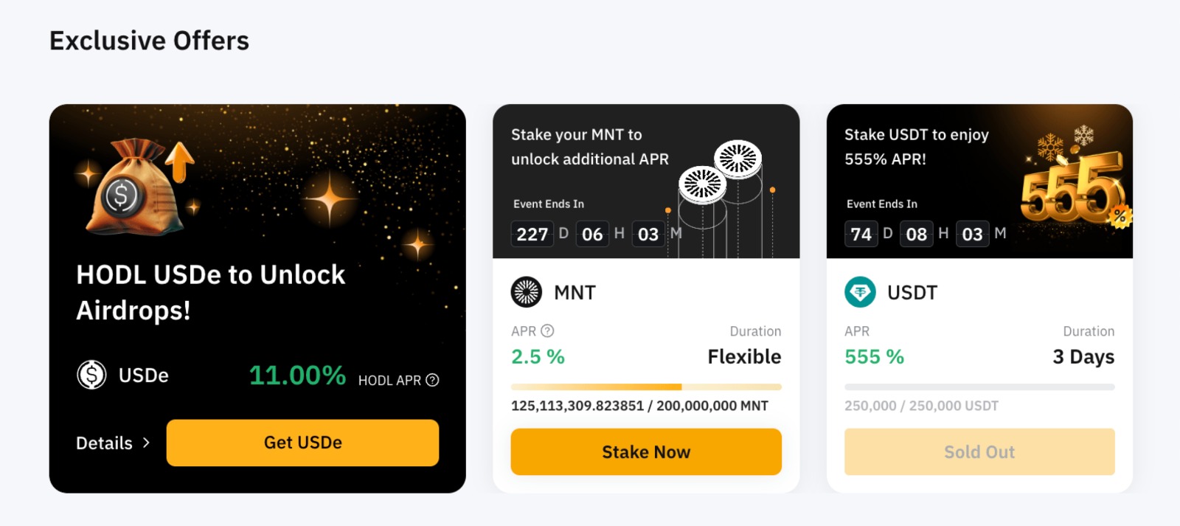Screen dimensions: 1180x526
Task: Click the Sold Out button
Action: [979, 451]
